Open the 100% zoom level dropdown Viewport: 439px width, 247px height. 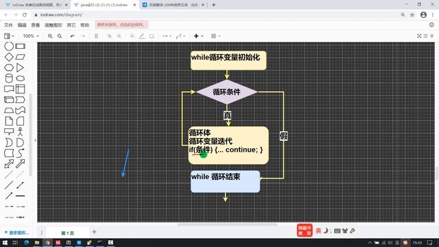click(x=31, y=36)
